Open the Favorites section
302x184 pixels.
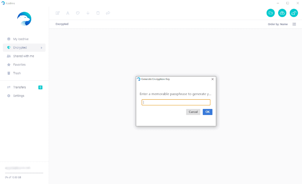[20, 64]
